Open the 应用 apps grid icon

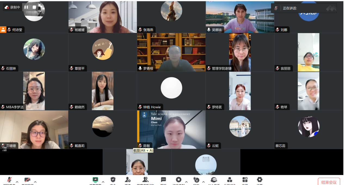pos(245,180)
